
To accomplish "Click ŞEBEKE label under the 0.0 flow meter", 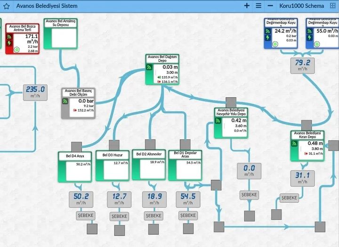I will point(250,195).
